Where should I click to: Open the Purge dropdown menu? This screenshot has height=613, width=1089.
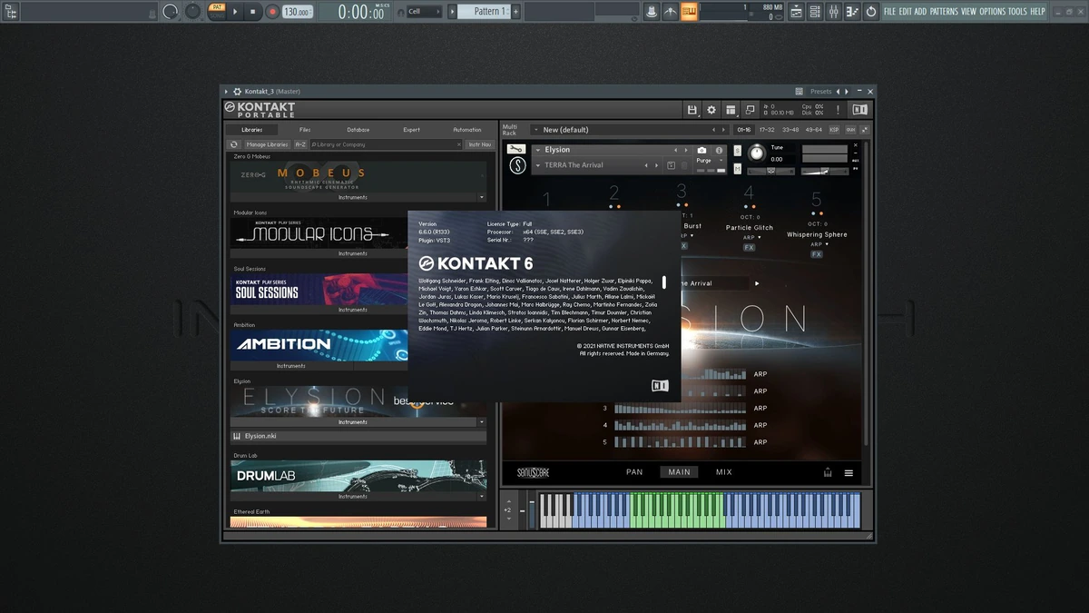(x=710, y=161)
